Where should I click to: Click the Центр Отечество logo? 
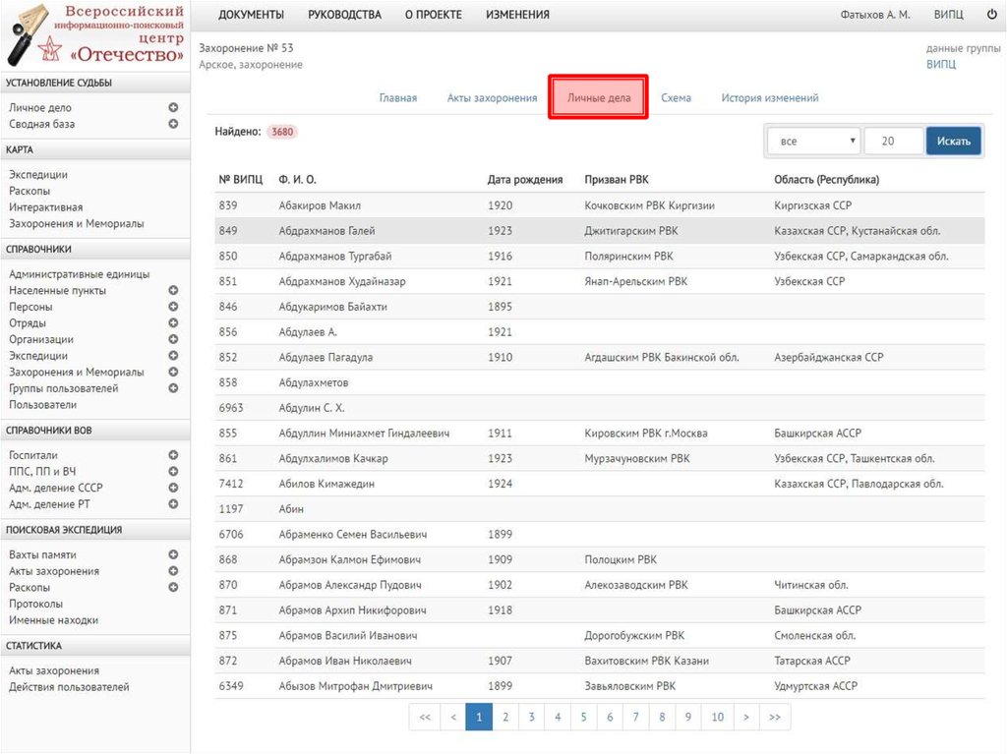tap(95, 34)
